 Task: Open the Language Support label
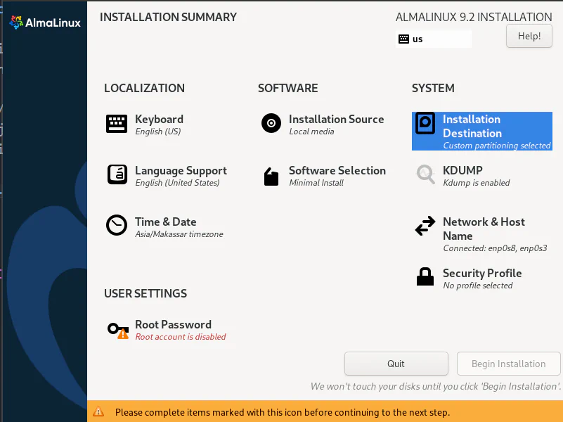click(181, 171)
